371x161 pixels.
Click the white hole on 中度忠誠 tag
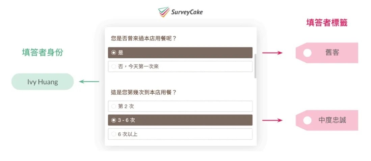tap(307, 120)
